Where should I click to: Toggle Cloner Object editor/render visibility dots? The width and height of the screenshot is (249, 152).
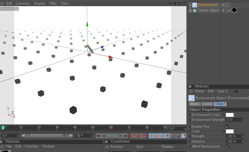coord(227,10)
